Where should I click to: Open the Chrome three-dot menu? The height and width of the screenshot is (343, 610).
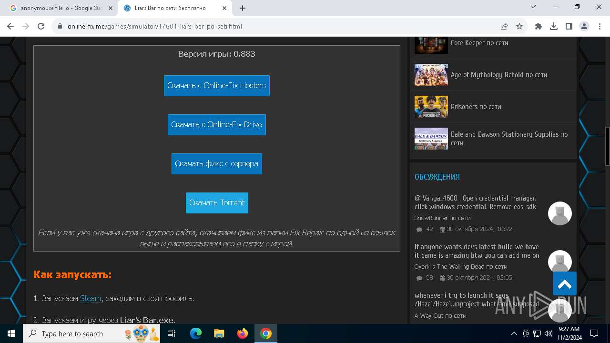click(x=600, y=26)
